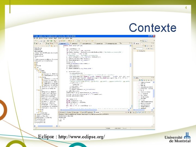The width and height of the screenshot is (196, 147).
Task: Click the slide number 4
Action: (186, 8)
